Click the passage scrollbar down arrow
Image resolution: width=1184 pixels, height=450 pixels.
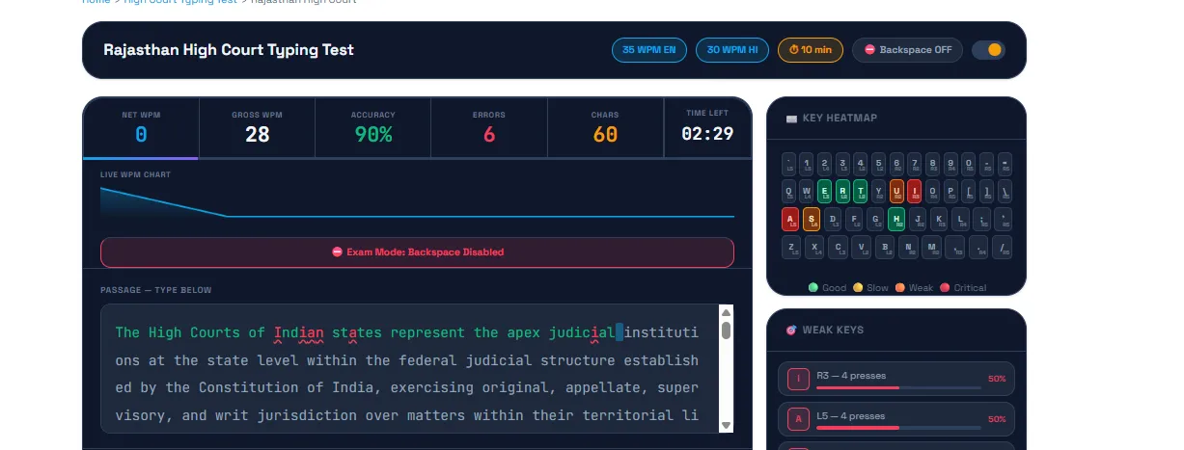[727, 425]
